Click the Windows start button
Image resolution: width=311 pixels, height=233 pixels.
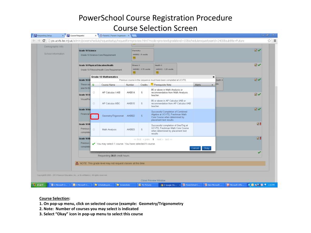39,185
